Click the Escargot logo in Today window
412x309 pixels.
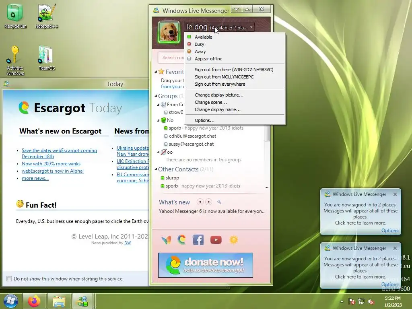click(24, 108)
